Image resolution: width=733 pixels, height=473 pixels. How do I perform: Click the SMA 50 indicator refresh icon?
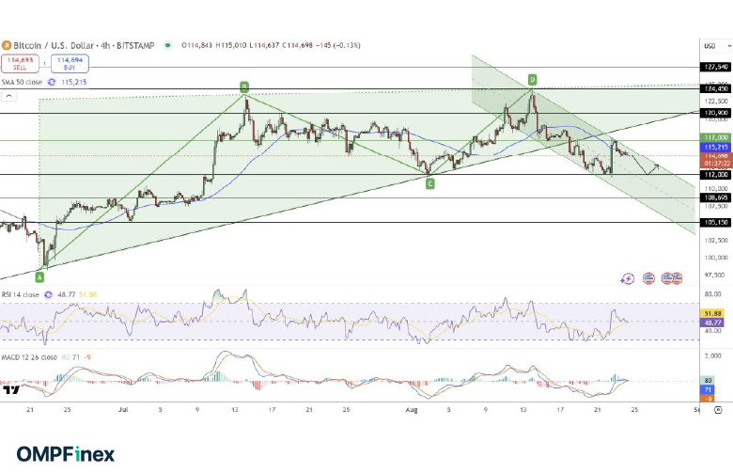(52, 82)
